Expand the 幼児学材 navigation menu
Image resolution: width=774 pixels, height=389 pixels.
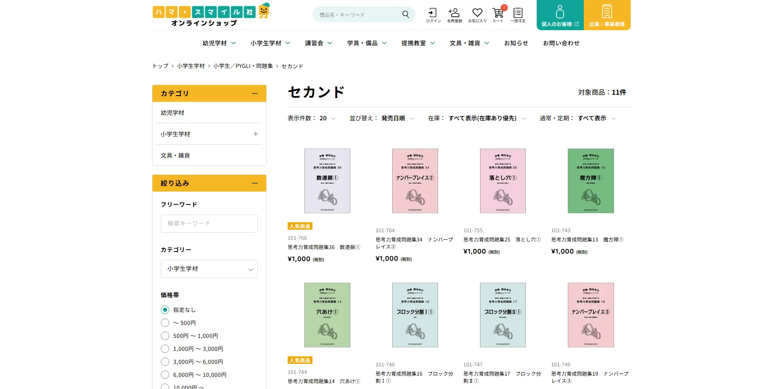coord(219,43)
